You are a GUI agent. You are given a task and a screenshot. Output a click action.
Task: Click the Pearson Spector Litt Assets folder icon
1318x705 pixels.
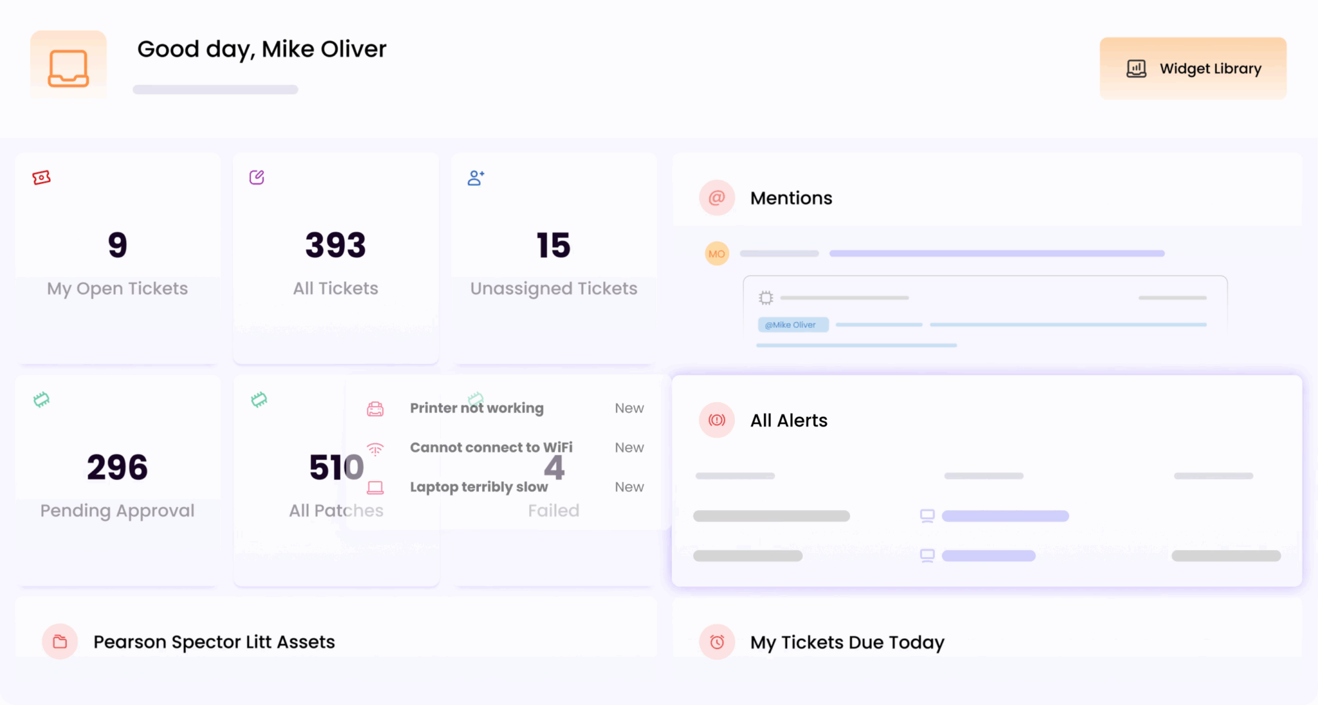tap(60, 641)
